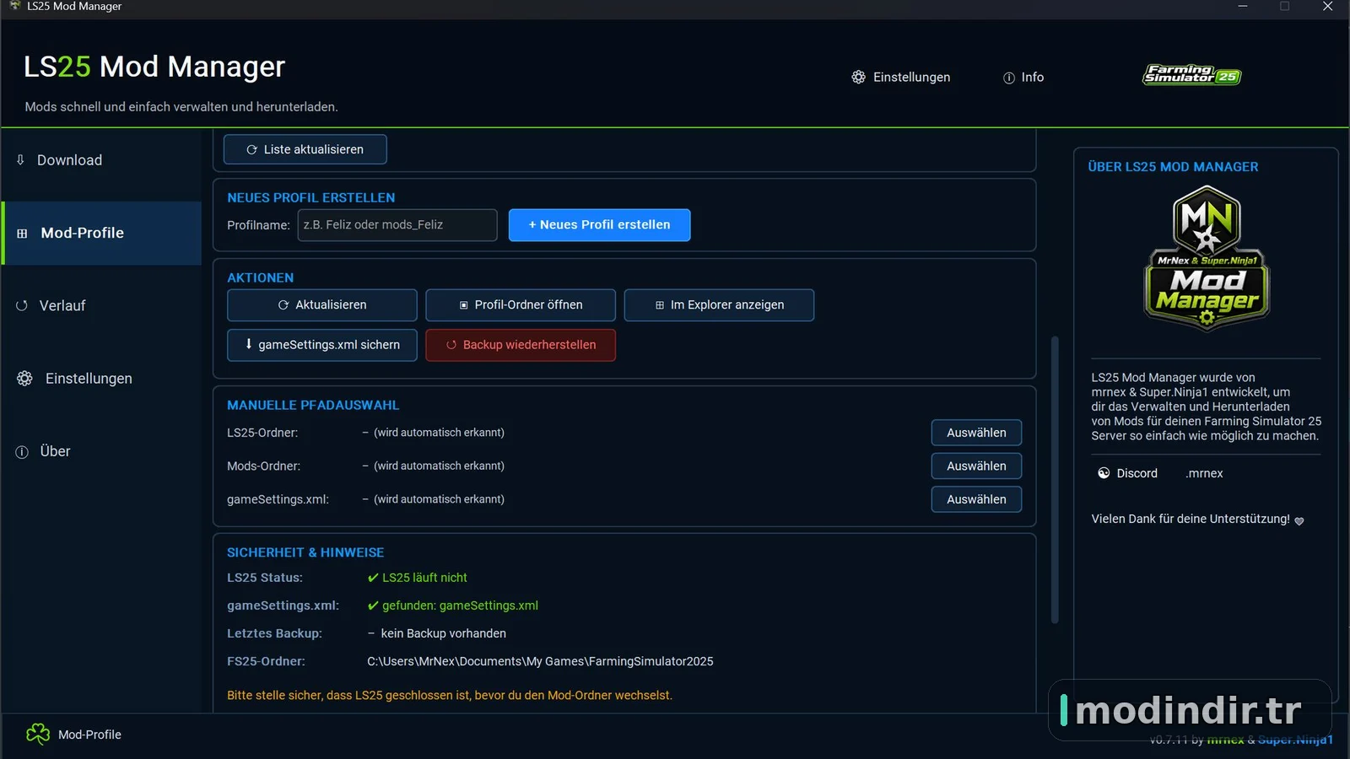Click the restore icon on Backup wiederherstellen
1350x759 pixels.
pyautogui.click(x=451, y=345)
